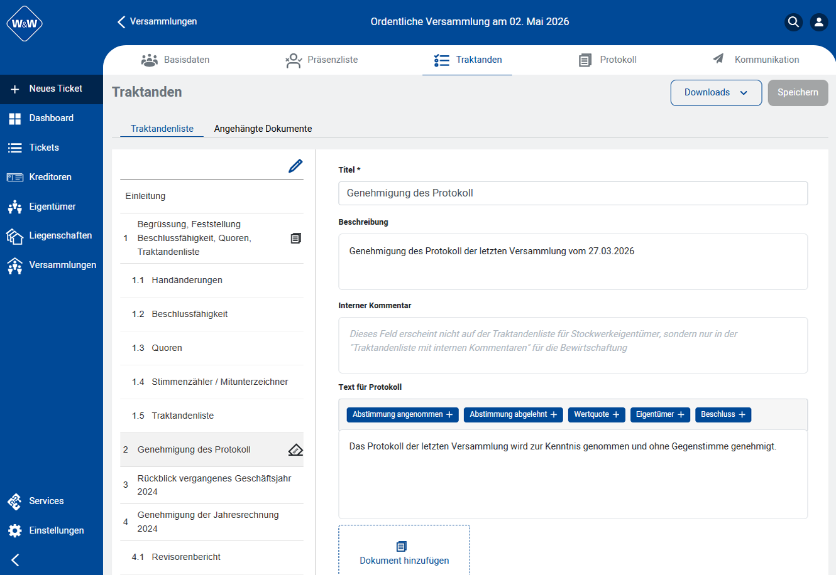Viewport: 836px width, 575px height.
Task: Click the search magnifier icon in header
Action: 793,22
